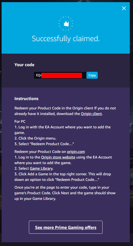Image resolution: width=133 pixels, height=246 pixels.
Task: Click the Log in with EA Account step
Action: (63, 130)
